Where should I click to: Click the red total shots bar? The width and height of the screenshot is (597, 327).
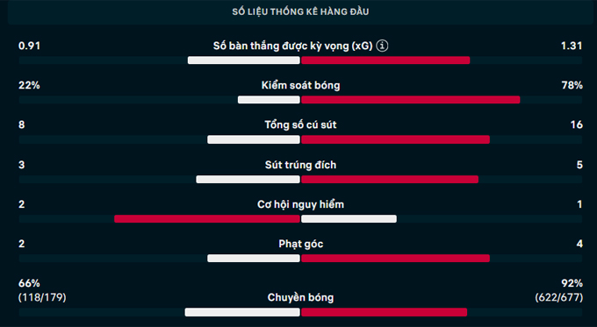point(395,139)
